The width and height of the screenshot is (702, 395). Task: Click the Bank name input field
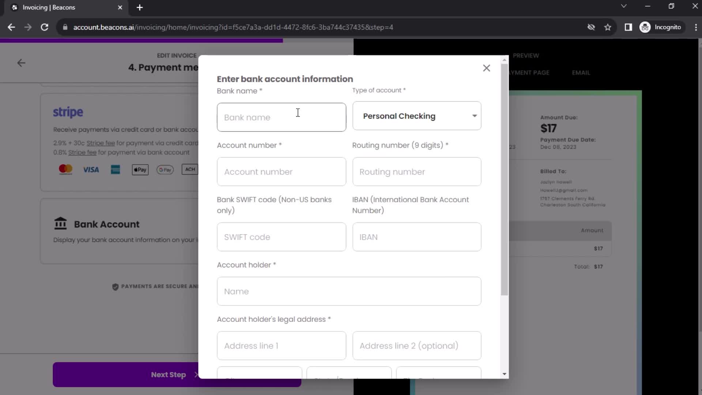point(282,117)
